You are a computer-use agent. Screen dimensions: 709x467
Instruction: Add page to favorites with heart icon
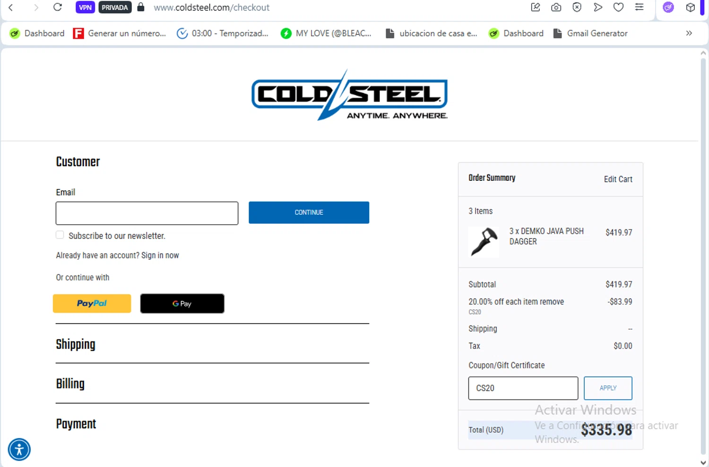pos(618,7)
